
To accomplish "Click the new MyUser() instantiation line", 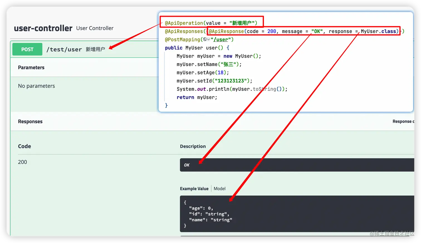I will (219, 56).
